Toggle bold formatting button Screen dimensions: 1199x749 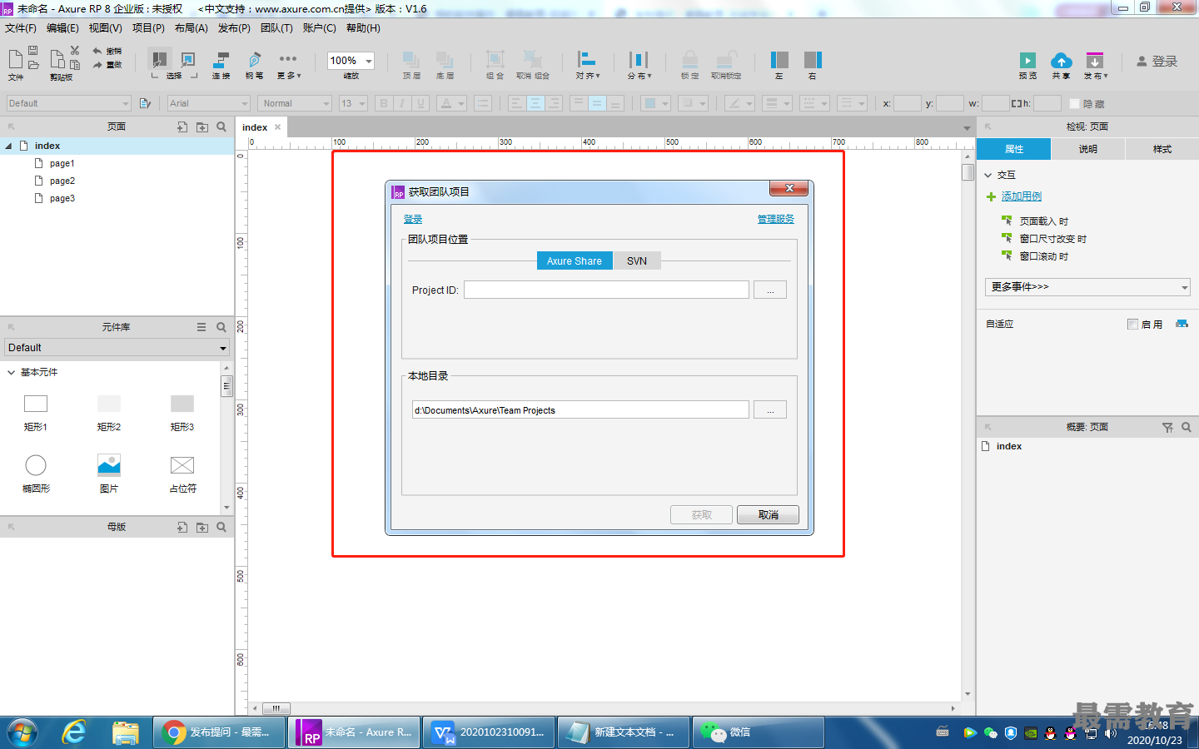pos(384,103)
